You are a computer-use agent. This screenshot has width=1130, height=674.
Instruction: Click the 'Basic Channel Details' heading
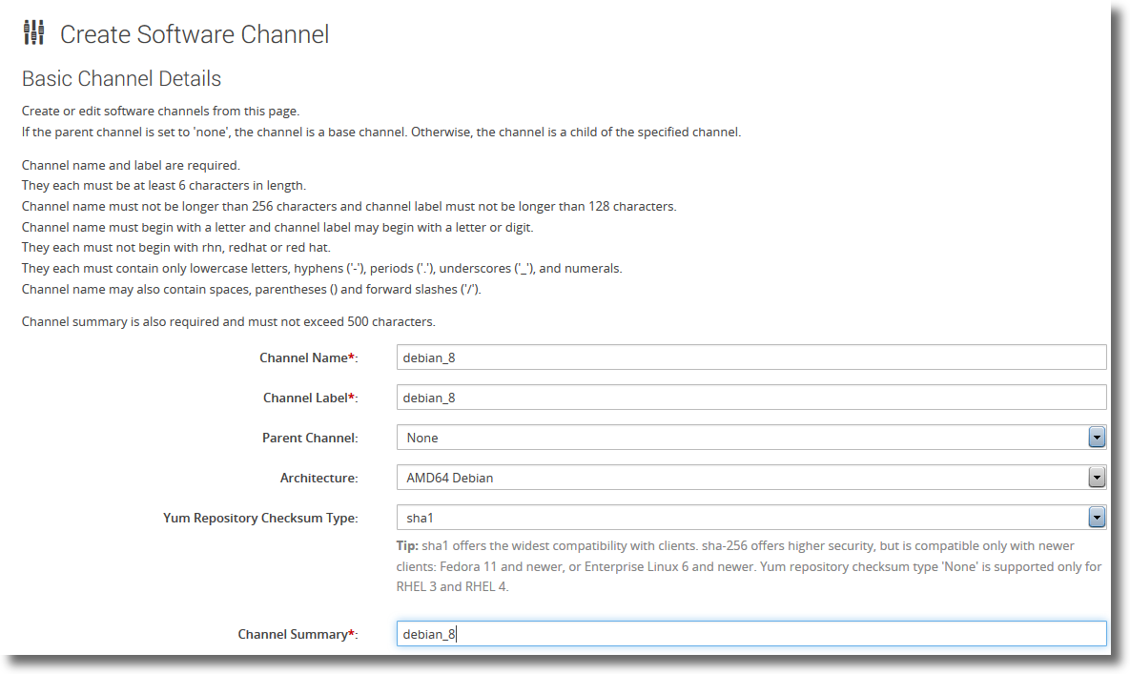(121, 78)
